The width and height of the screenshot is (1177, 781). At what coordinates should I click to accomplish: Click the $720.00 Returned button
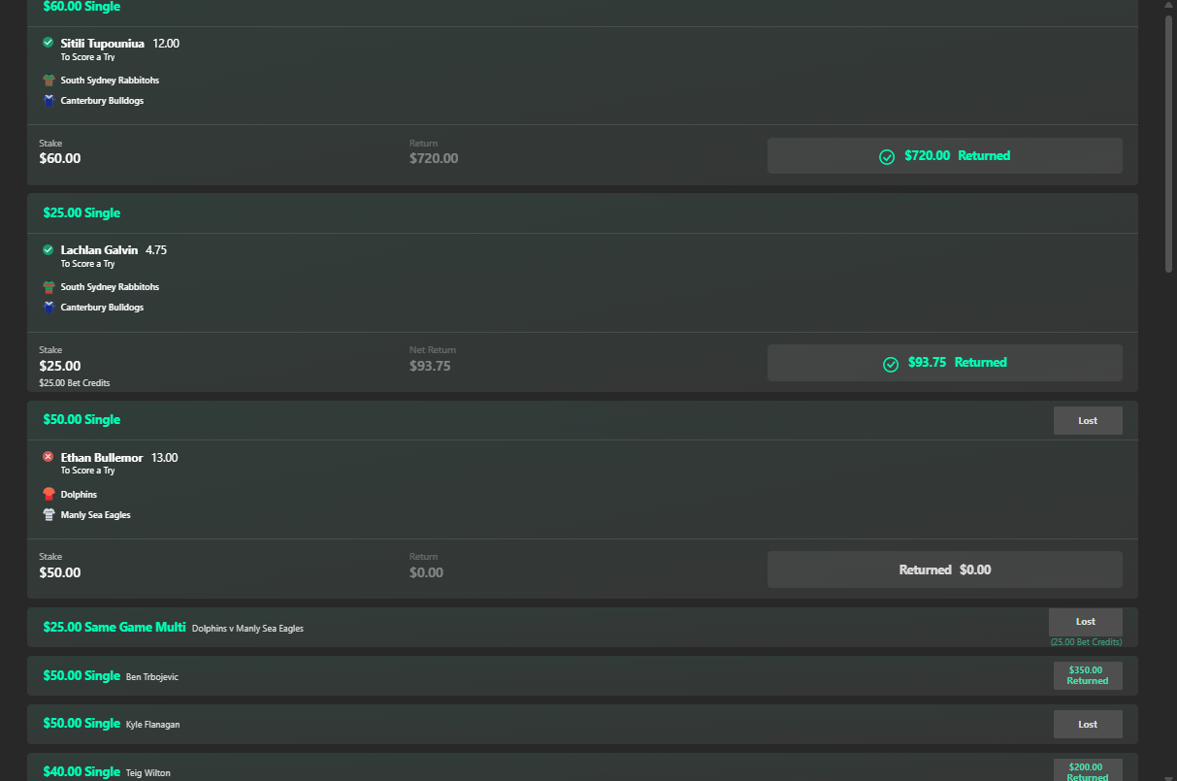[x=945, y=155]
